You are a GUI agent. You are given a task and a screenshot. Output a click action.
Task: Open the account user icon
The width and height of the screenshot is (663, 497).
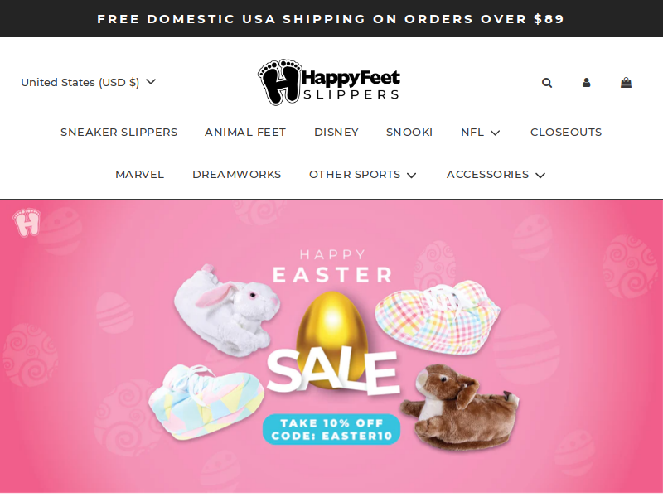tap(586, 82)
